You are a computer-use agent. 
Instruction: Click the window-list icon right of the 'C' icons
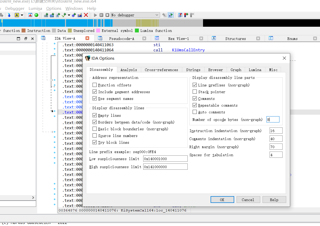[x=180, y=15]
